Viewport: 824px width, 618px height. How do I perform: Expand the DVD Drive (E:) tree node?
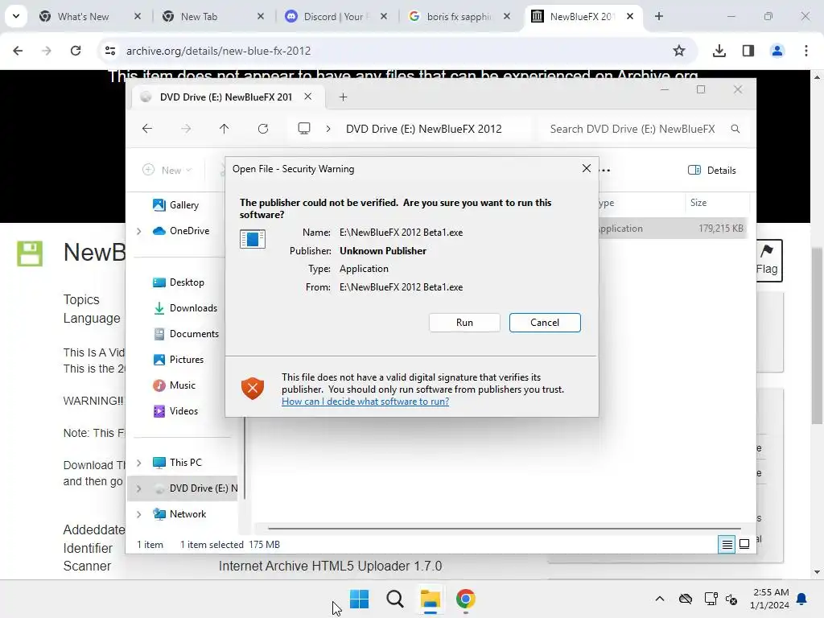click(138, 488)
